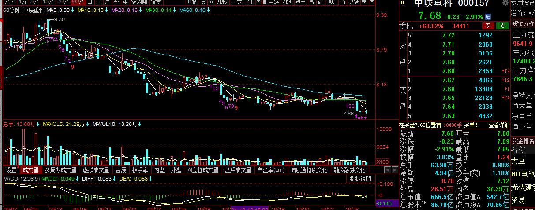535x210 pixels.
Task: Open volume indicator 设置 tab
Action: (x=11, y=170)
